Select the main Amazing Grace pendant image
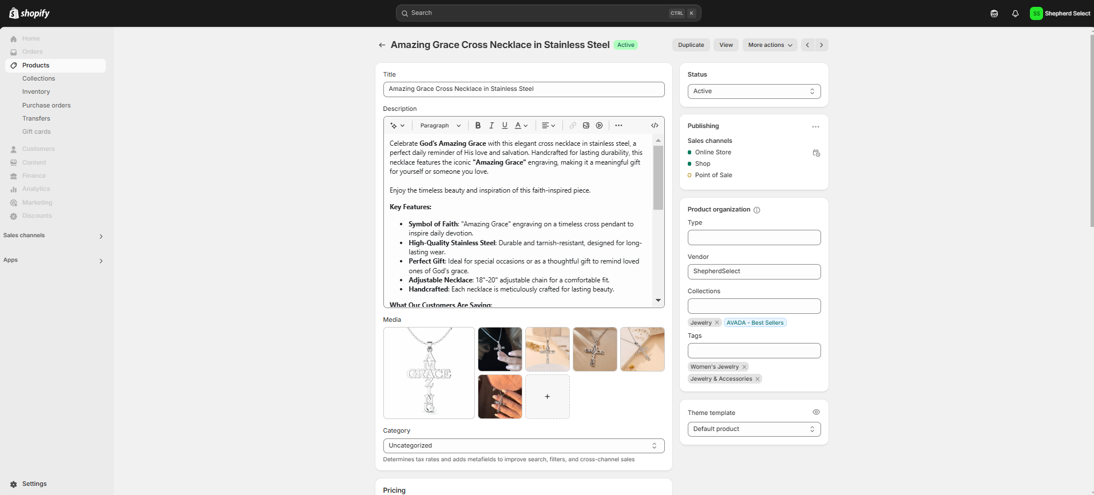The image size is (1094, 495). click(429, 373)
